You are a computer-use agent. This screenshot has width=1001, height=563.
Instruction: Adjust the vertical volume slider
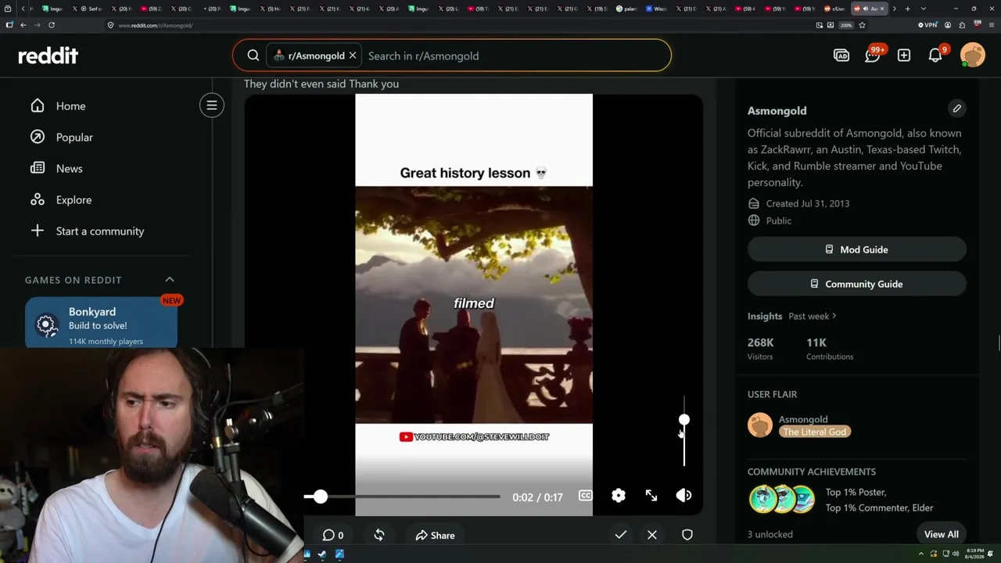point(684,431)
